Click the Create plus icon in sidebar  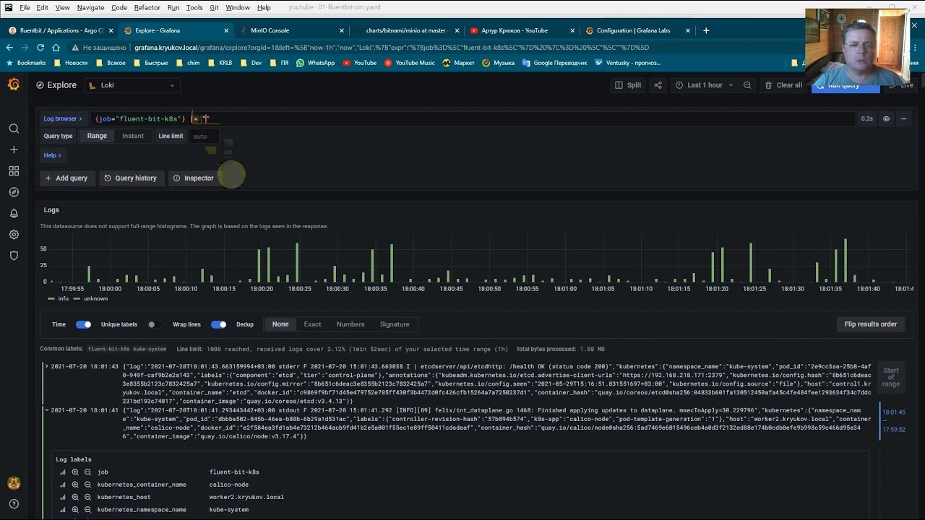point(14,149)
